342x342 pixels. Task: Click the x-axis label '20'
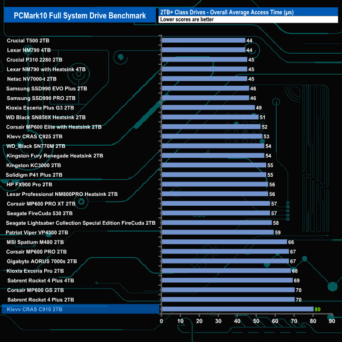[x=199, y=321]
